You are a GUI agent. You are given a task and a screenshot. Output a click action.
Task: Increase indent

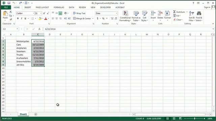(x=69, y=18)
